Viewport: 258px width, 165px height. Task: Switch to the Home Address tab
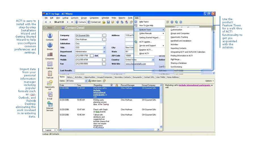click(x=173, y=77)
